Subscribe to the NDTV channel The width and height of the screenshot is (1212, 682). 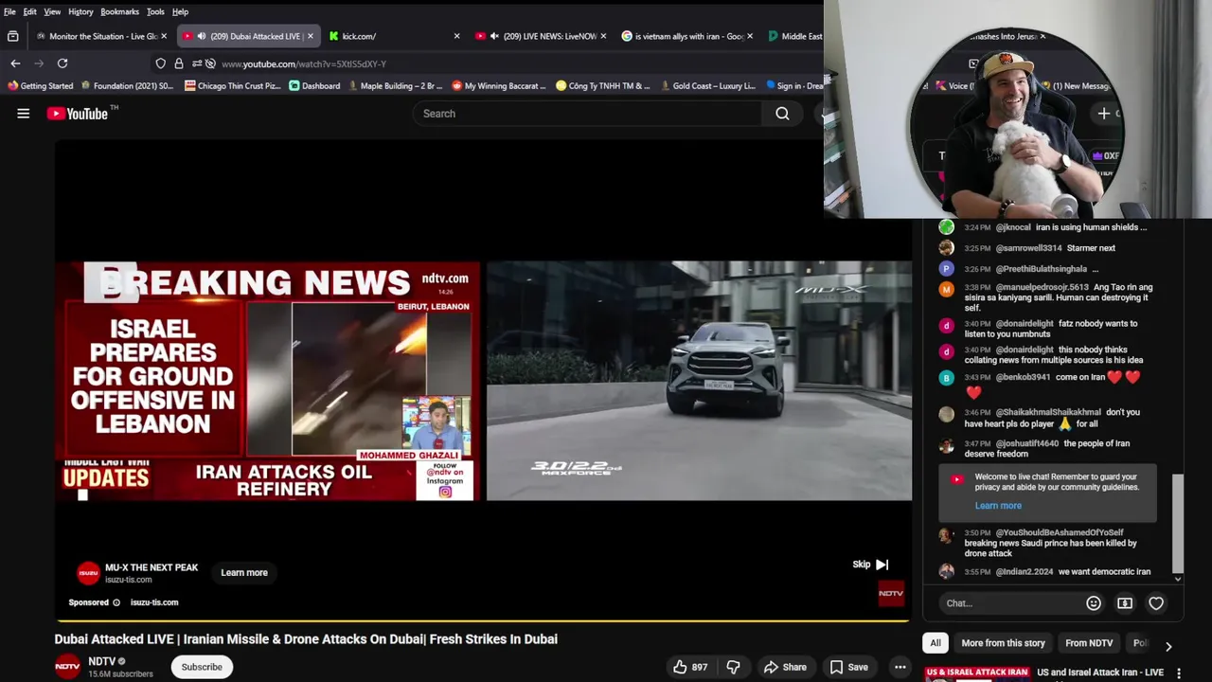point(202,667)
